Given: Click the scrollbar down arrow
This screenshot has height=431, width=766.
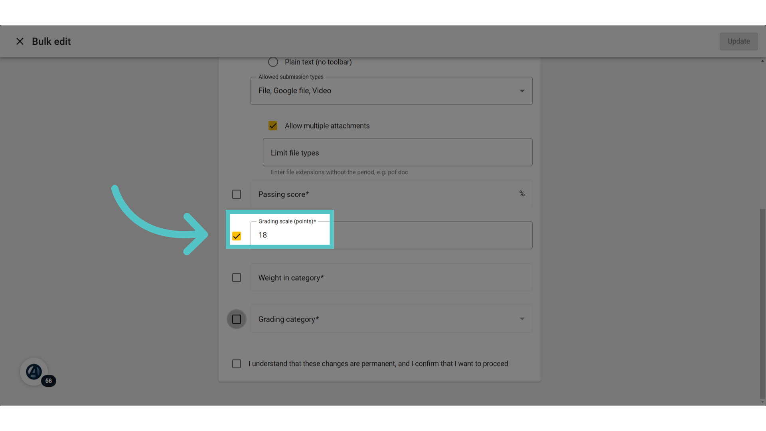Looking at the screenshot, I should tap(762, 402).
